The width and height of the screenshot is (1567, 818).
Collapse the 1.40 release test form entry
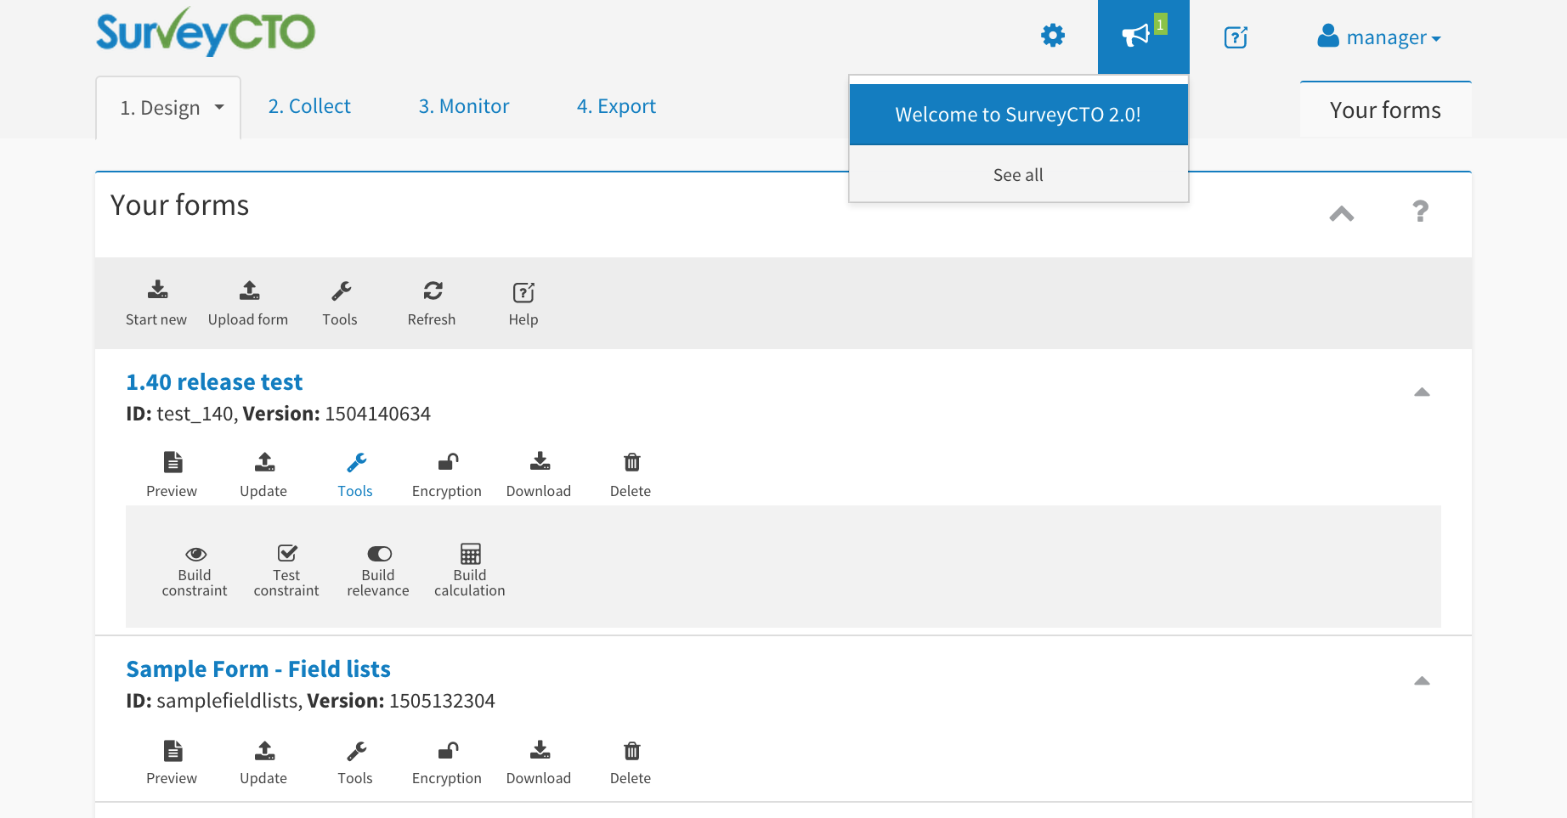(x=1420, y=392)
